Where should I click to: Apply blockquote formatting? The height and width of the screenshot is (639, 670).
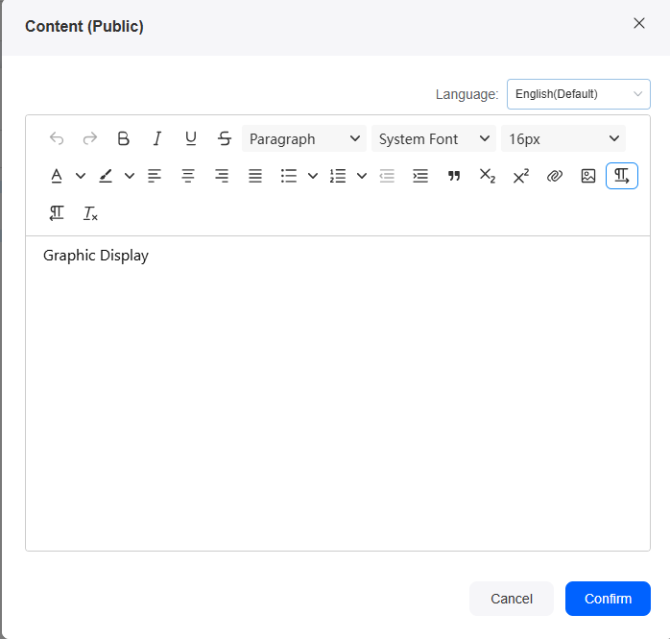454,176
